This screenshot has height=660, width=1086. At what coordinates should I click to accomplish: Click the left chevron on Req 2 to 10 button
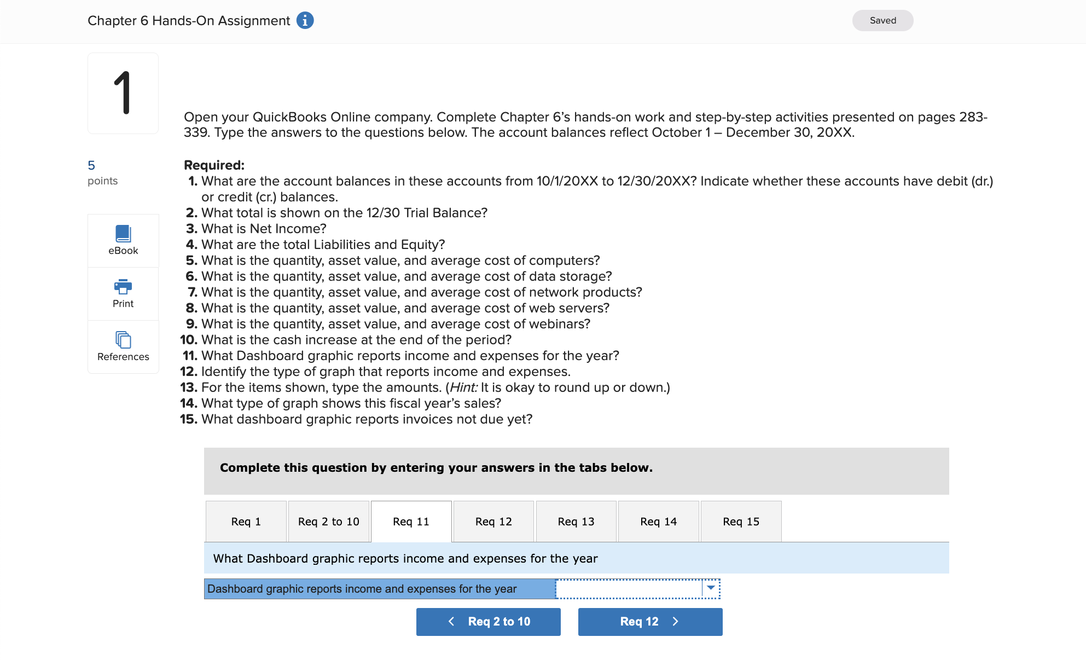(x=451, y=621)
